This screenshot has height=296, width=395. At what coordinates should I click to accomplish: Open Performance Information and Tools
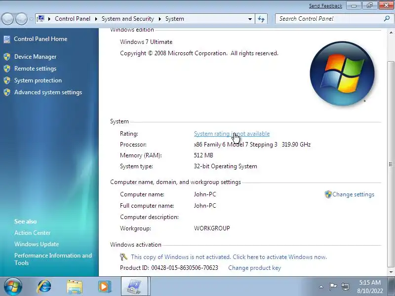click(x=53, y=259)
